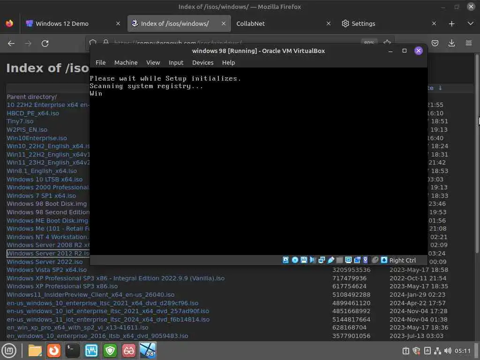
Task: Open the File menu in VirtualBox
Action: pos(100,62)
